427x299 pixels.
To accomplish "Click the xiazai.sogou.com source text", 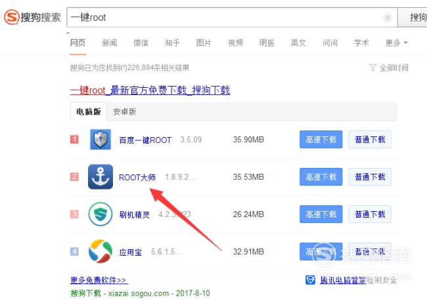I will (x=139, y=293).
